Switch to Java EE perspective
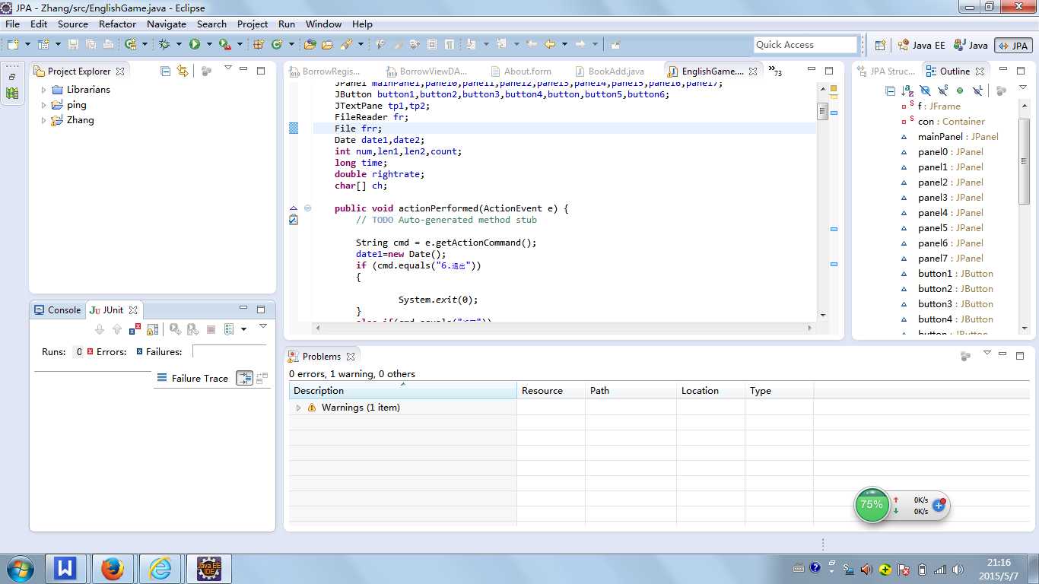The width and height of the screenshot is (1039, 584). (921, 45)
